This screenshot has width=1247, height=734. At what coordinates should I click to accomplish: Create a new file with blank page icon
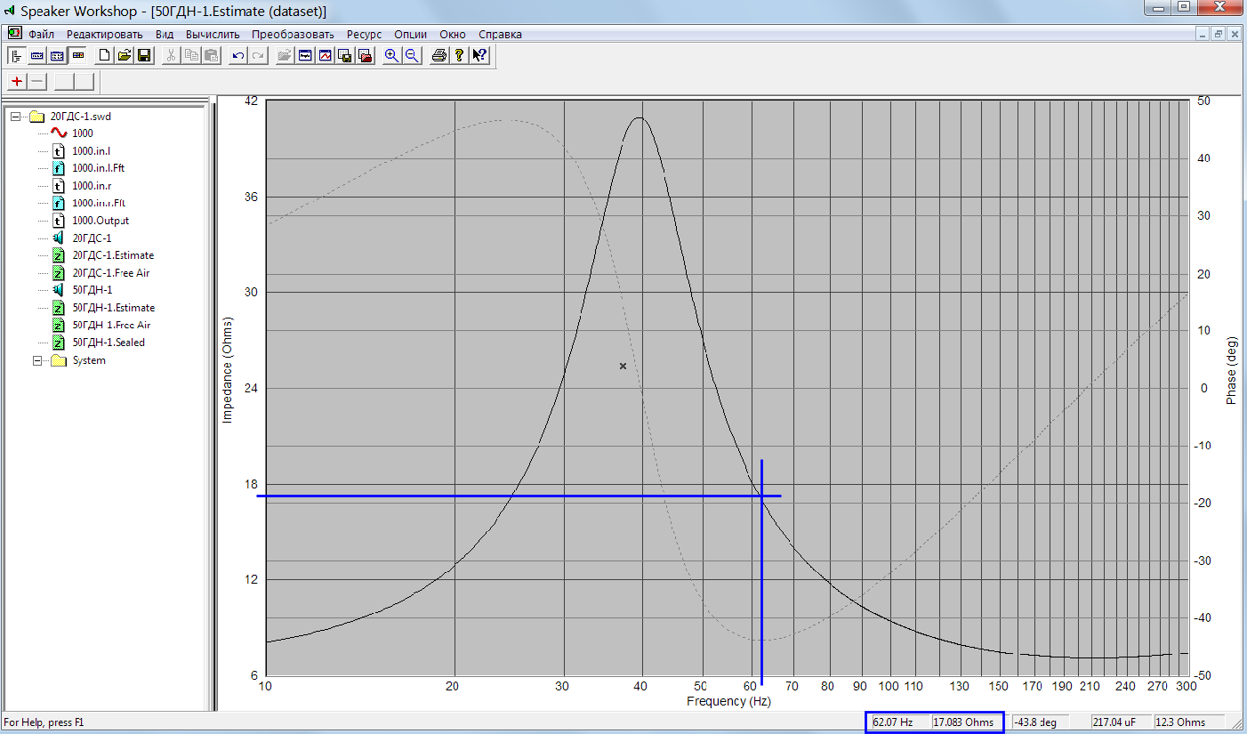coord(105,55)
